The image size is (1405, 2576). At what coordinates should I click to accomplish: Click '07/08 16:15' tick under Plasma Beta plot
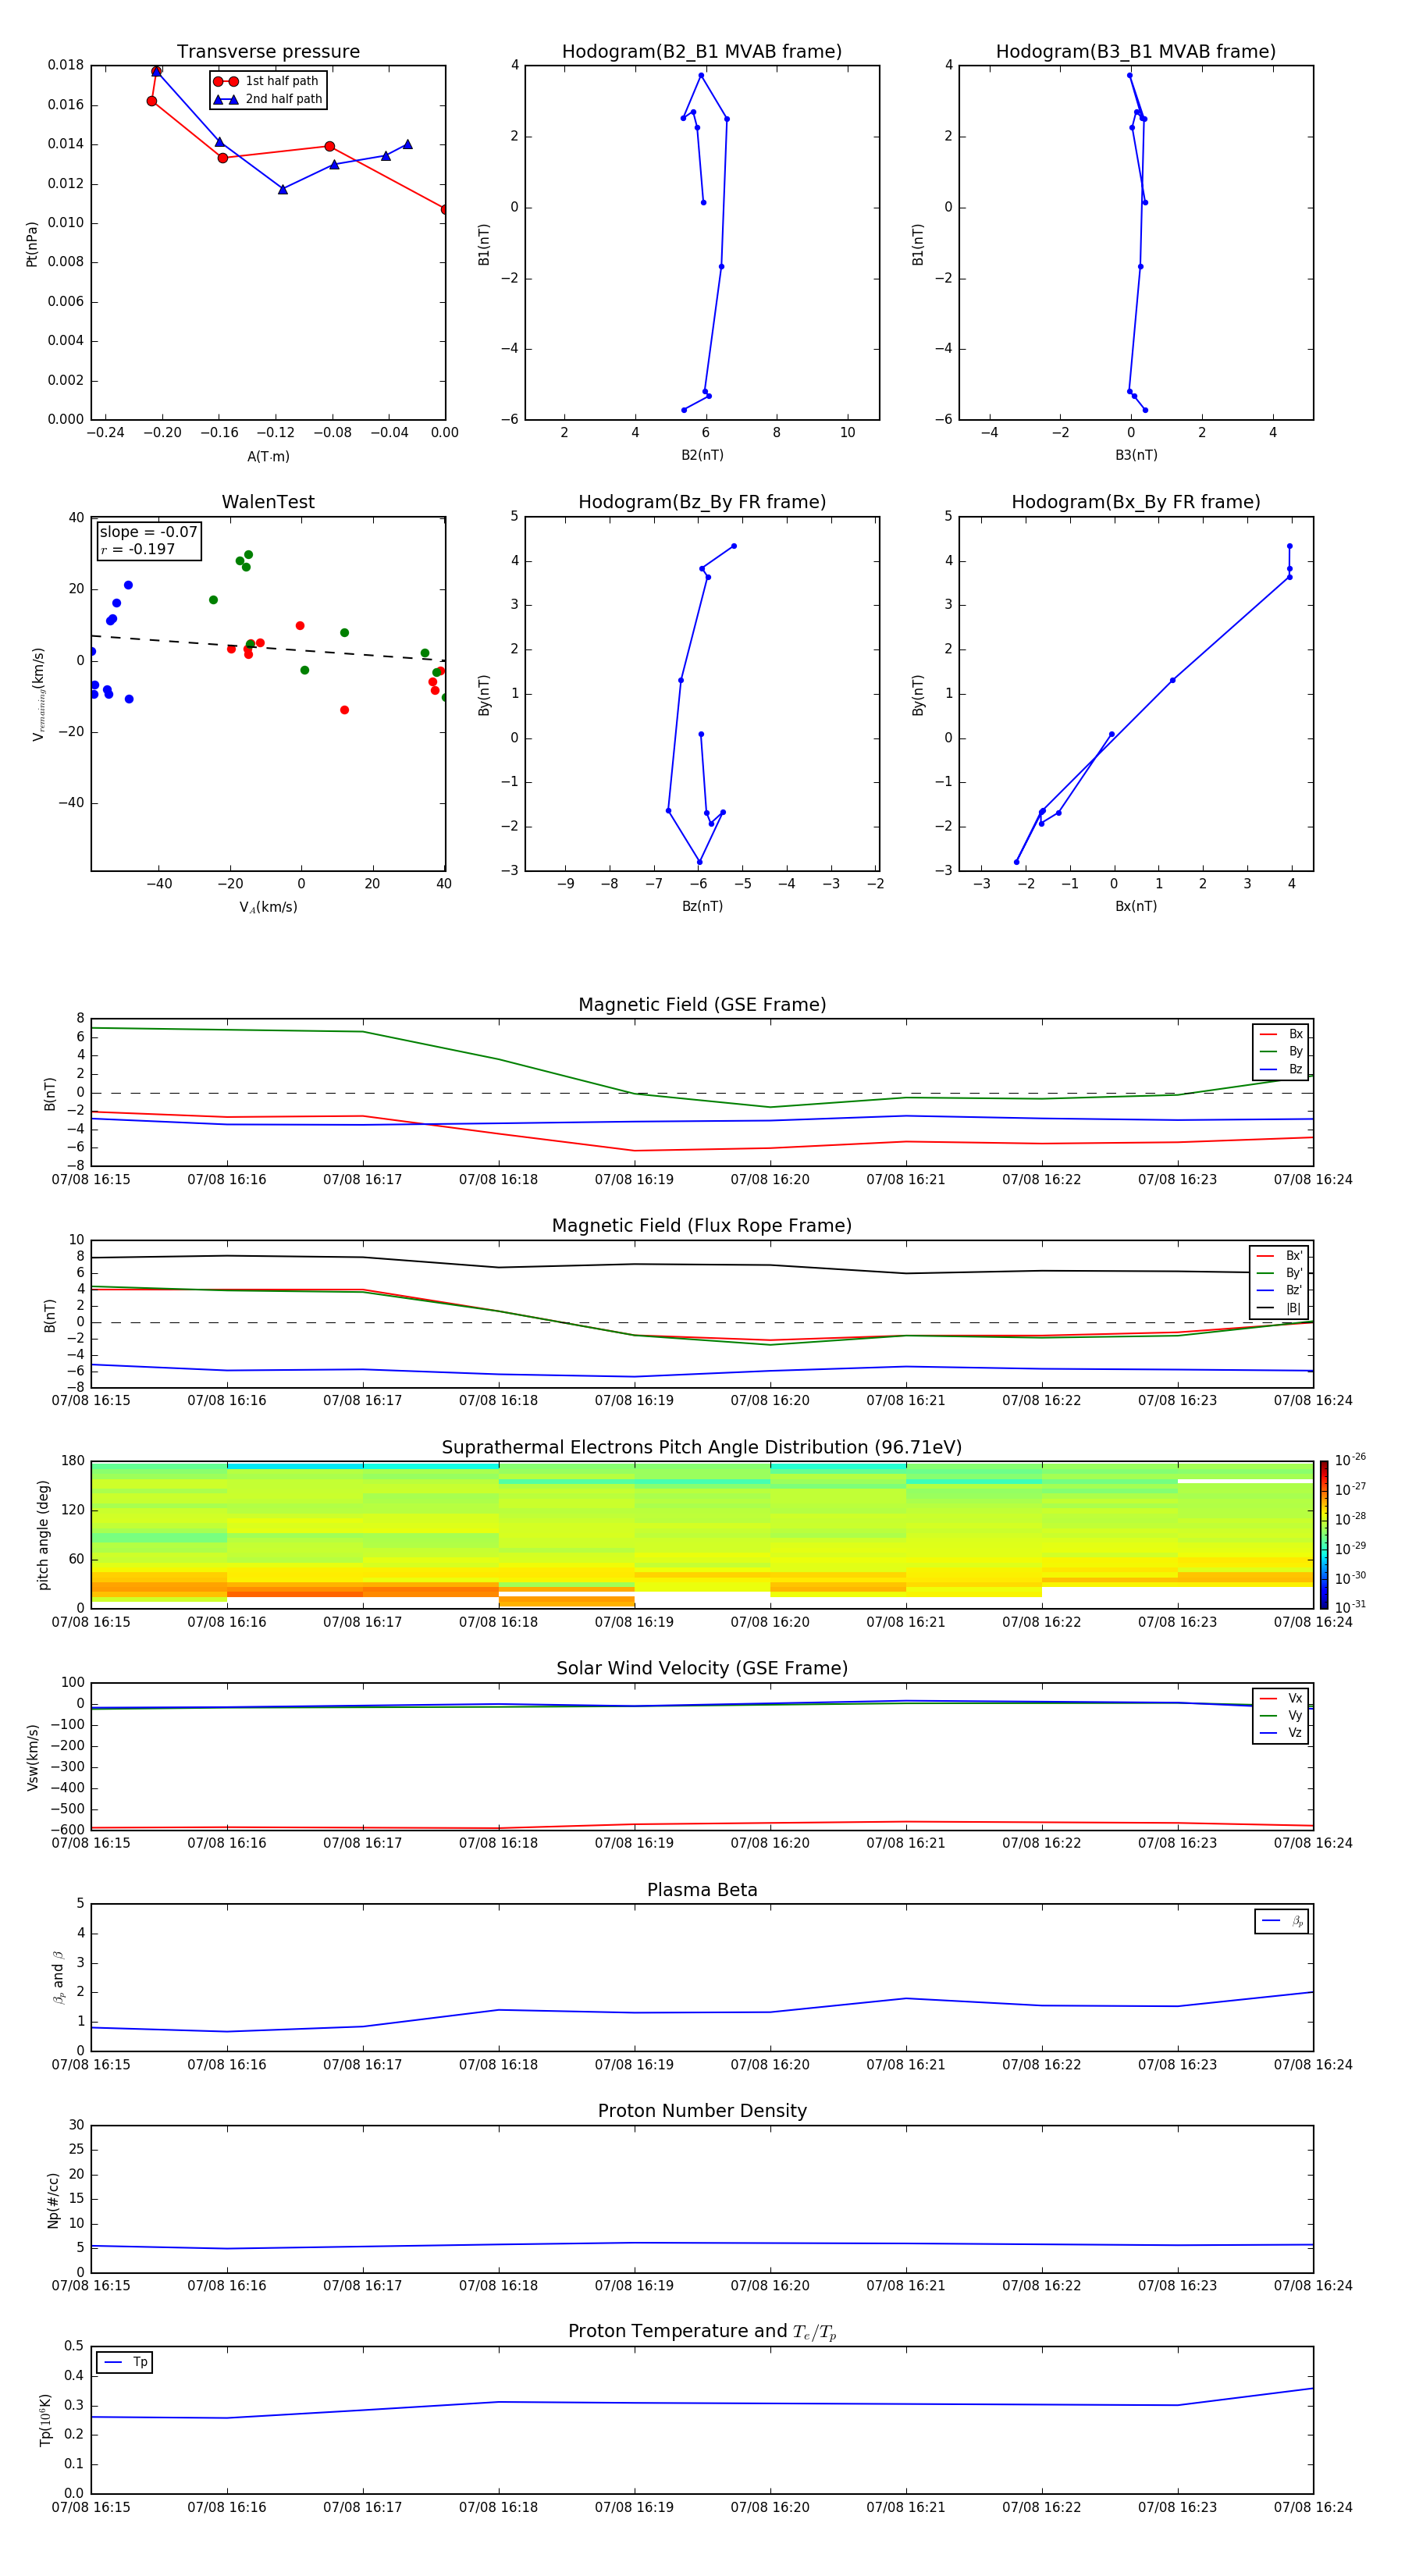click(91, 2064)
